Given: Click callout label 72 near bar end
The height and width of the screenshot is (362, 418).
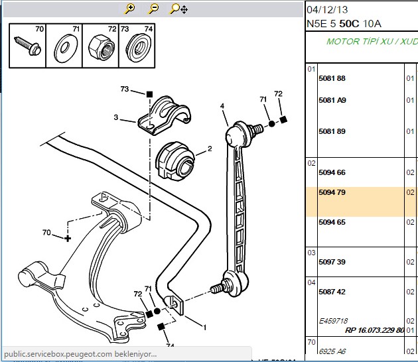Looking at the screenshot, I should point(138,294).
